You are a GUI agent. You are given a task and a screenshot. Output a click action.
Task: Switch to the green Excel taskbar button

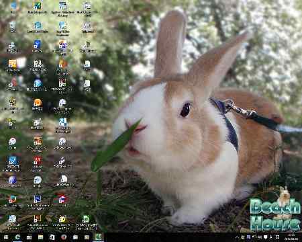(x=99, y=237)
